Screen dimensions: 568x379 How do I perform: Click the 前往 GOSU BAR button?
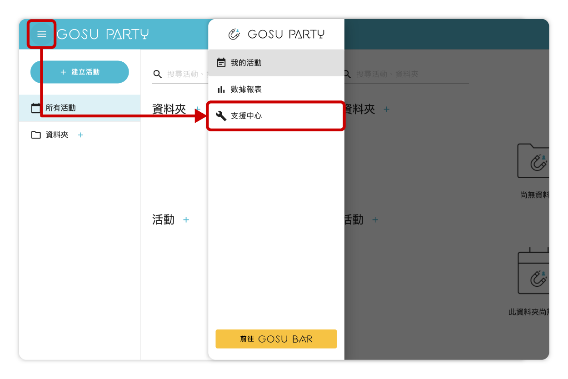(x=276, y=339)
